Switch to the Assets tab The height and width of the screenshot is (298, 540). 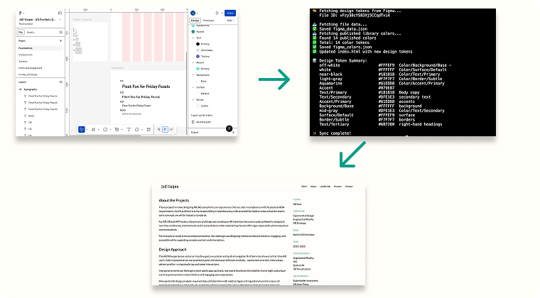coord(31,33)
